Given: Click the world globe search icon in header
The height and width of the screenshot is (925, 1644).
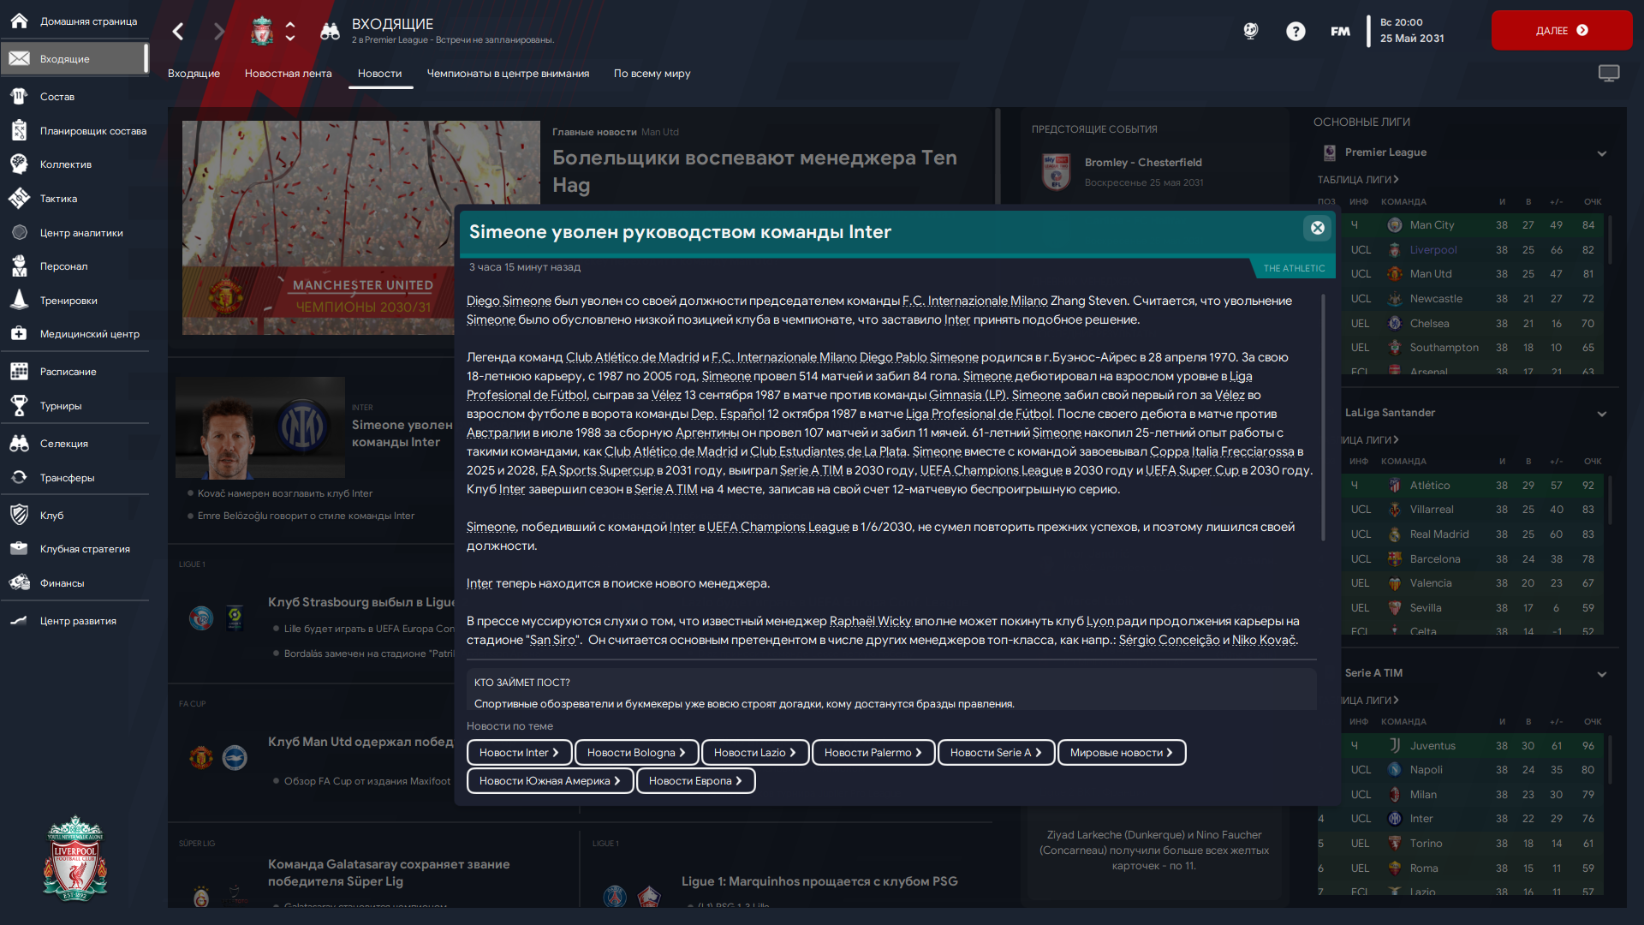Looking at the screenshot, I should [1251, 32].
